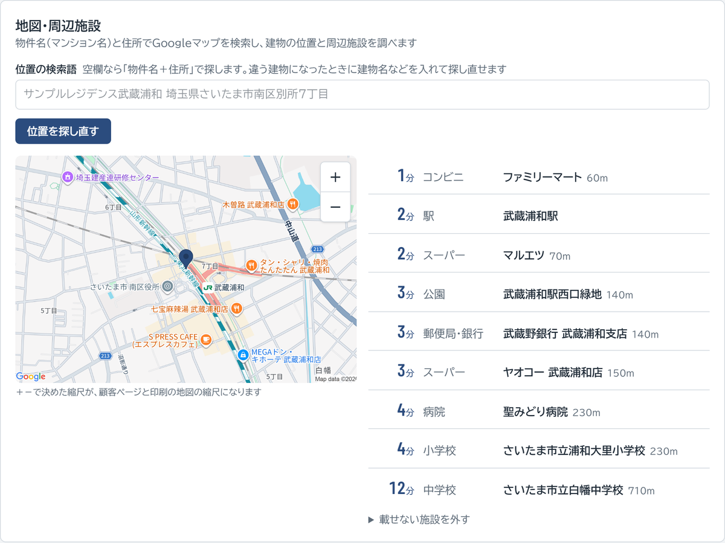Select the 武蔵浦和駅西口緑地 park row
The width and height of the screenshot is (725, 543).
pos(539,294)
